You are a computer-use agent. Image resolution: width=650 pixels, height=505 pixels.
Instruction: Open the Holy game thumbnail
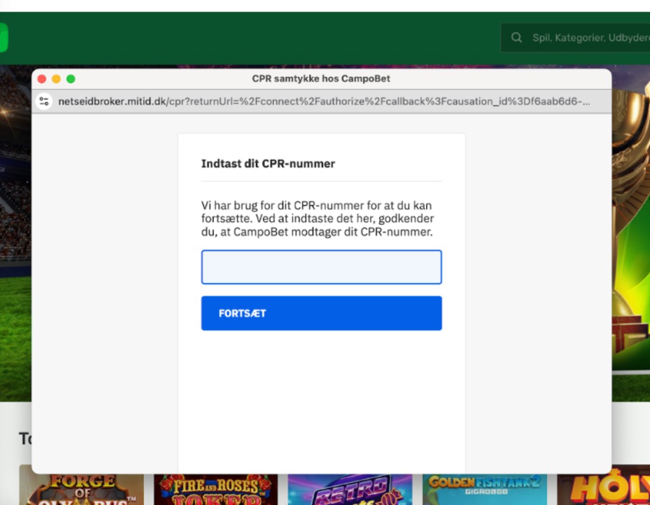(x=604, y=486)
